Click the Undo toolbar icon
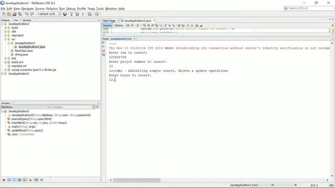 coord(27,14)
